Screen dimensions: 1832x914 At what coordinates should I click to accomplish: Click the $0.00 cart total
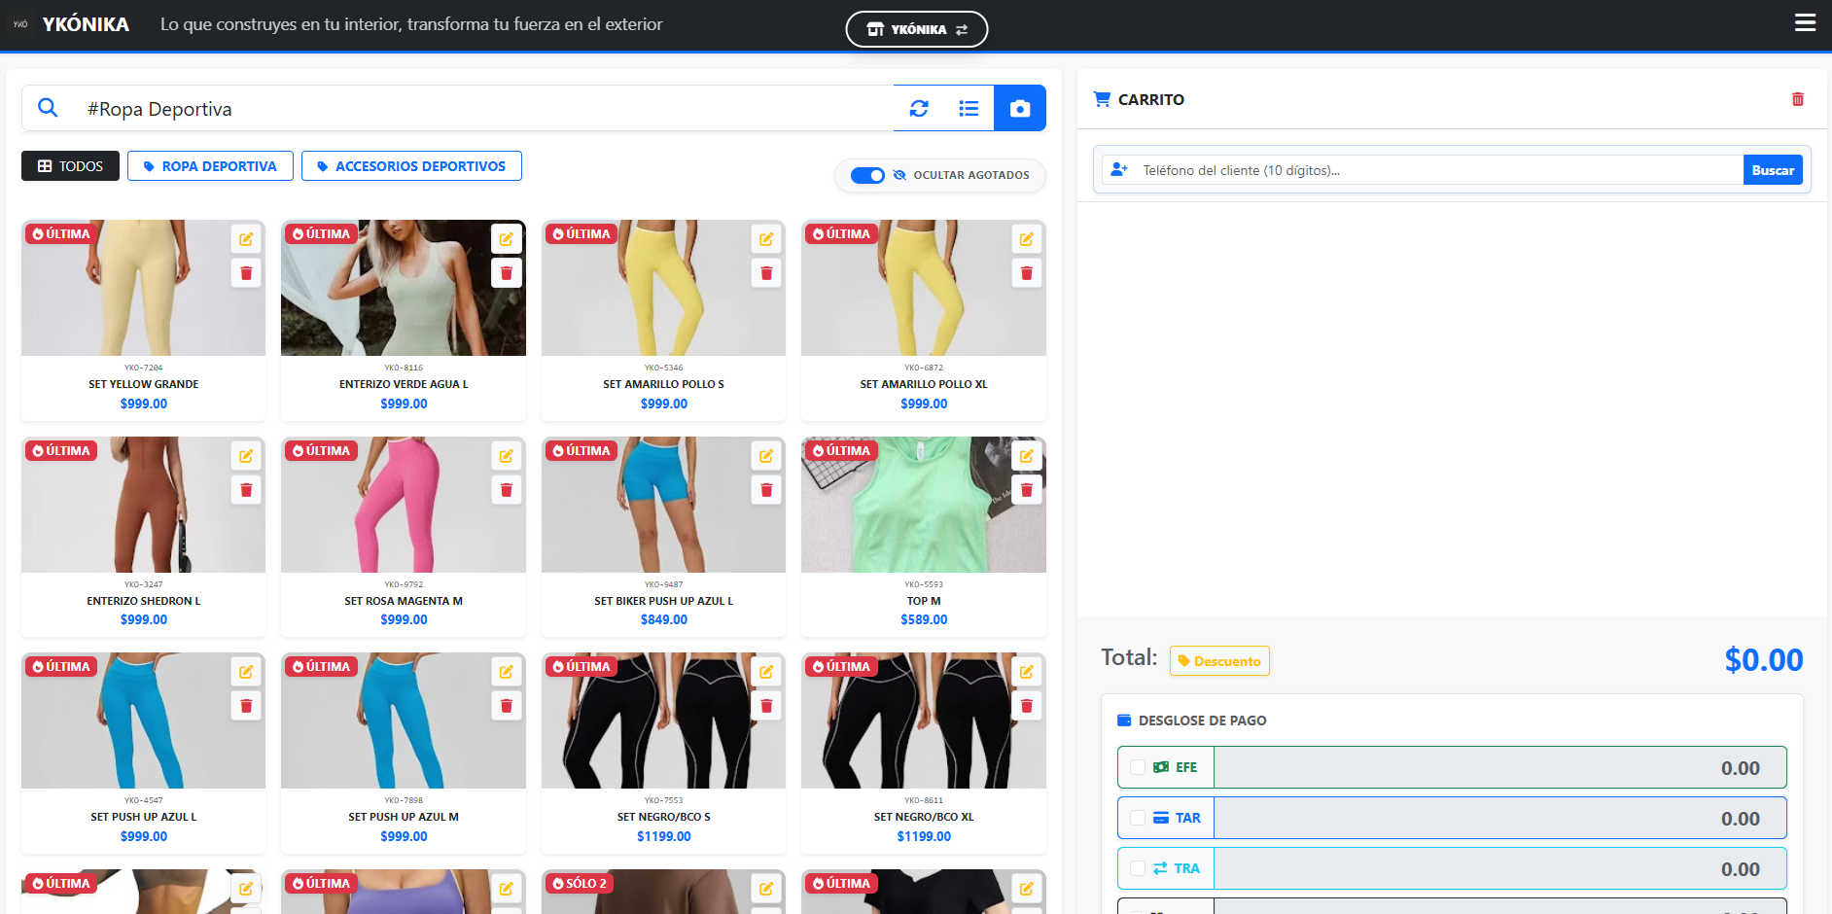point(1764,660)
